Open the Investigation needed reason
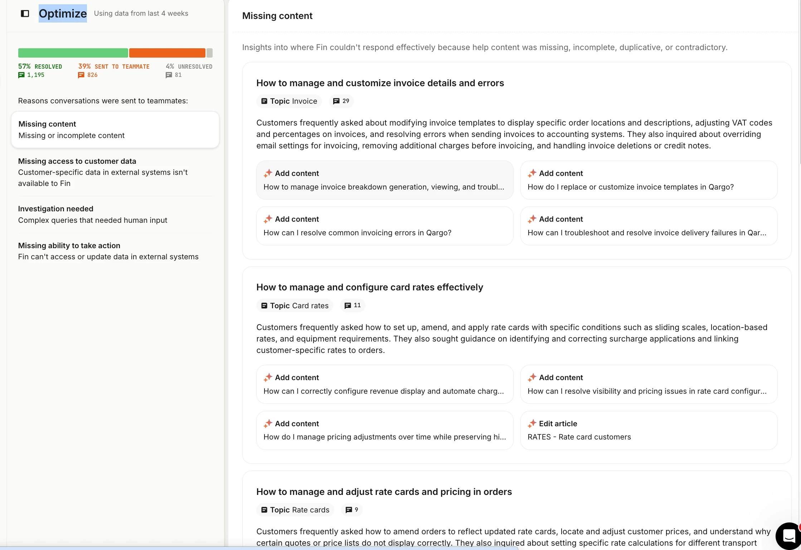Image resolution: width=801 pixels, height=550 pixels. [115, 214]
